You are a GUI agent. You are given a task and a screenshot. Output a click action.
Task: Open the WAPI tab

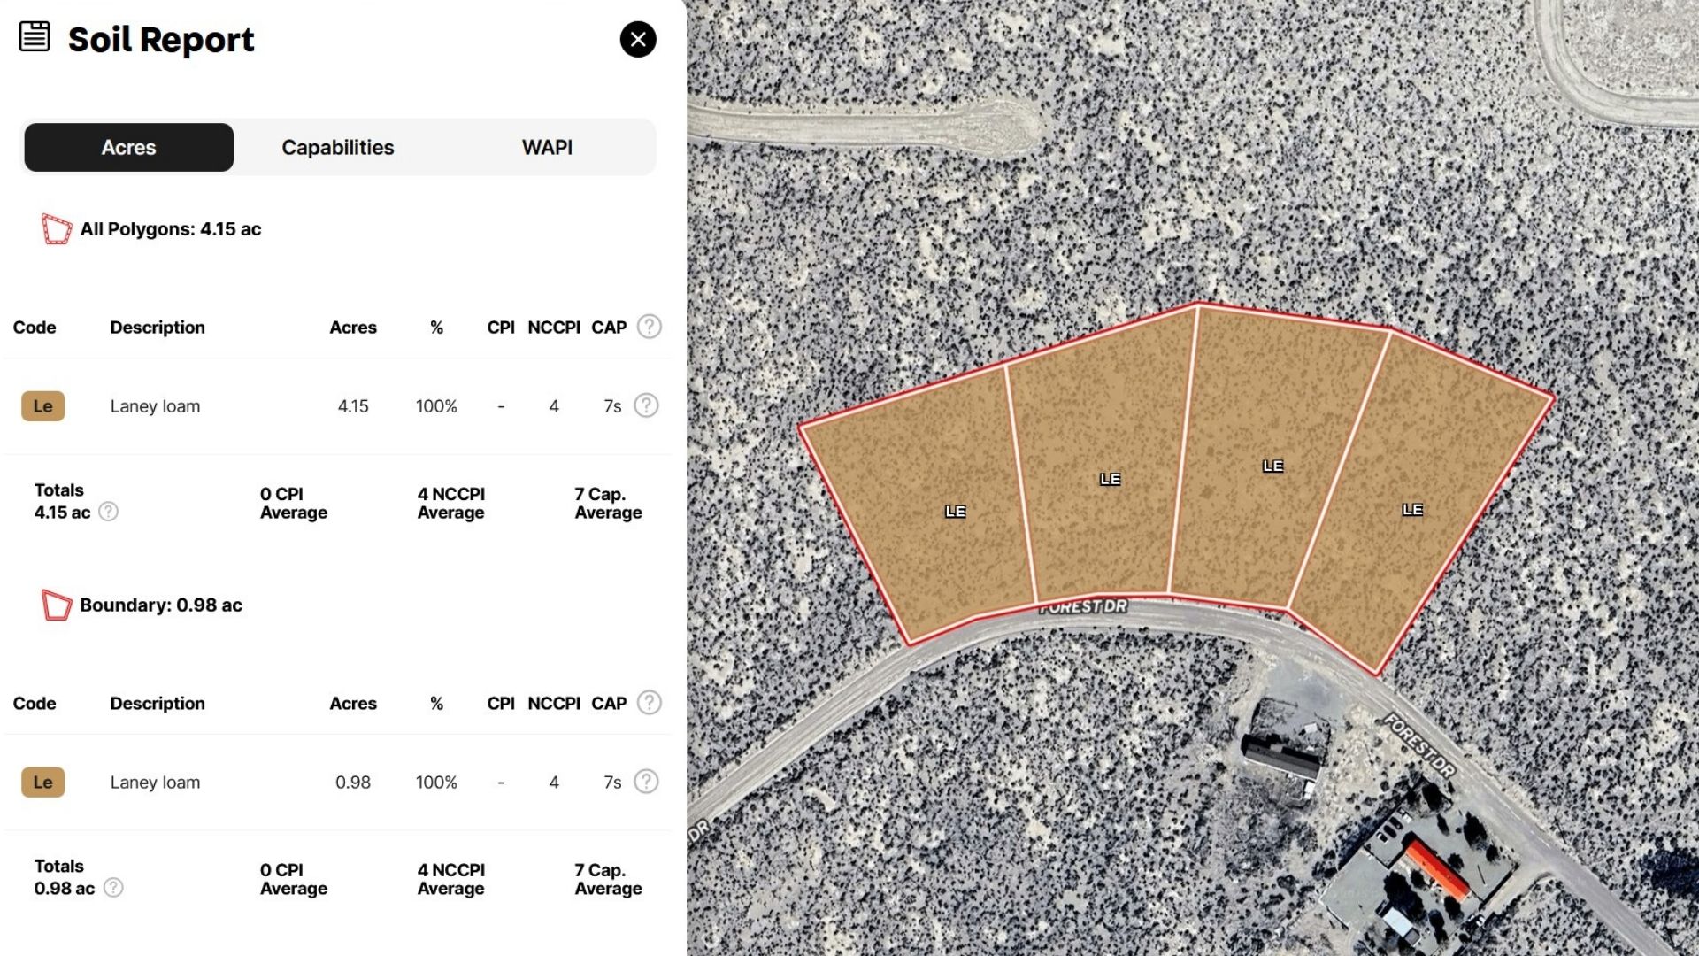point(547,147)
